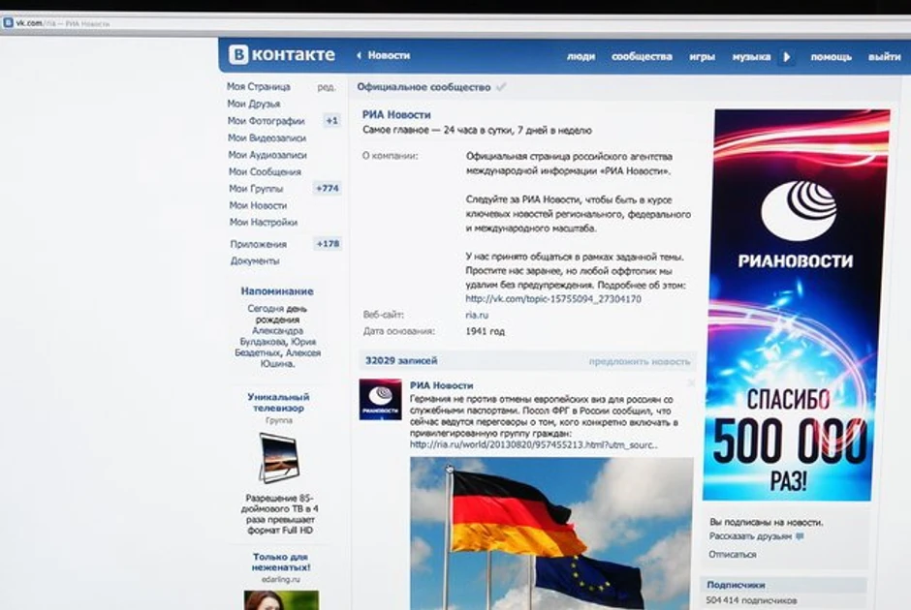
Task: Click Рассказать друзьям share link
Action: [x=751, y=535]
